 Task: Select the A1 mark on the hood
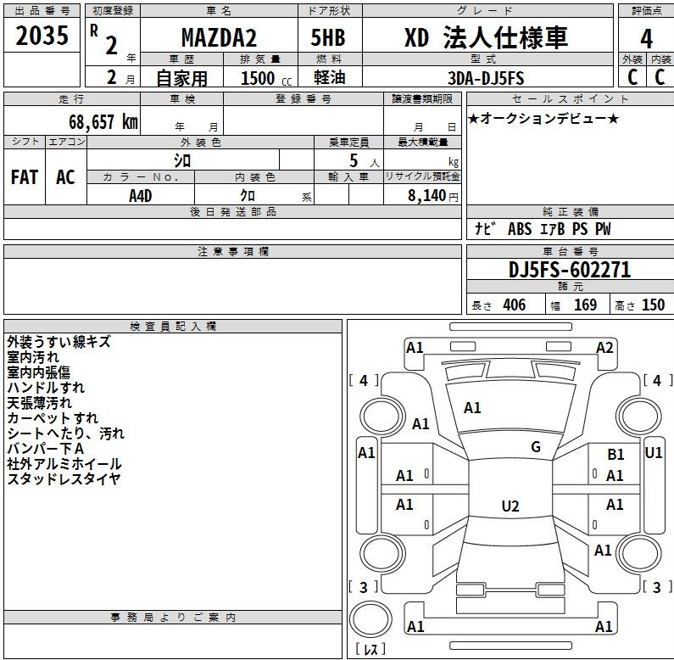tap(472, 408)
